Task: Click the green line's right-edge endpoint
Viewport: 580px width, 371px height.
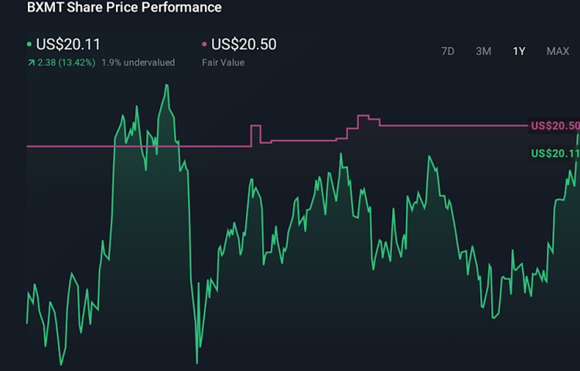Action: click(x=578, y=134)
